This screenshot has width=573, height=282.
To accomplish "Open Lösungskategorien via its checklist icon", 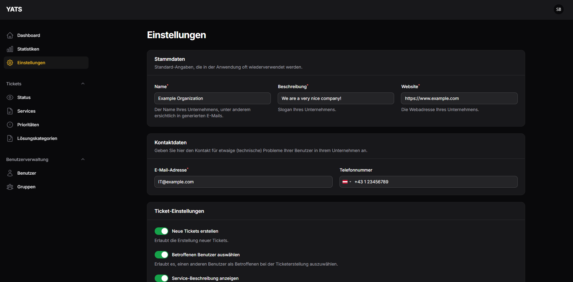I will coord(10,138).
